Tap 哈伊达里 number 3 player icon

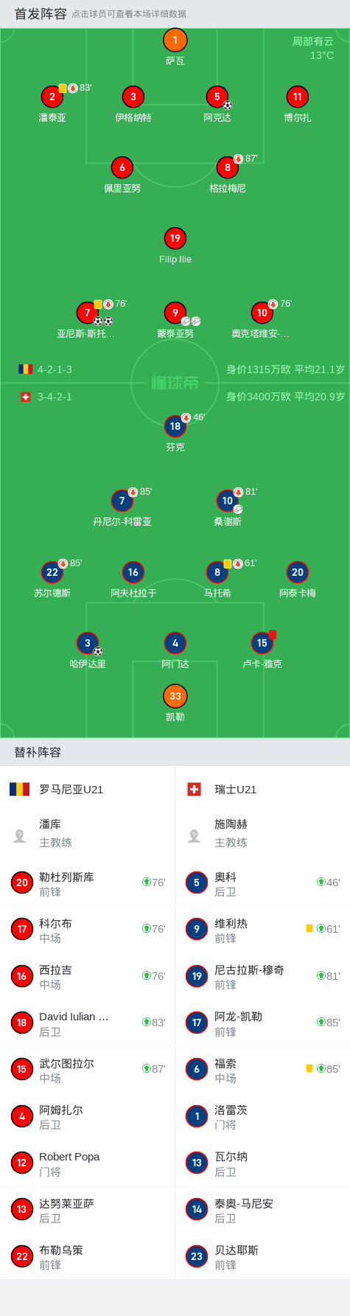point(88,643)
